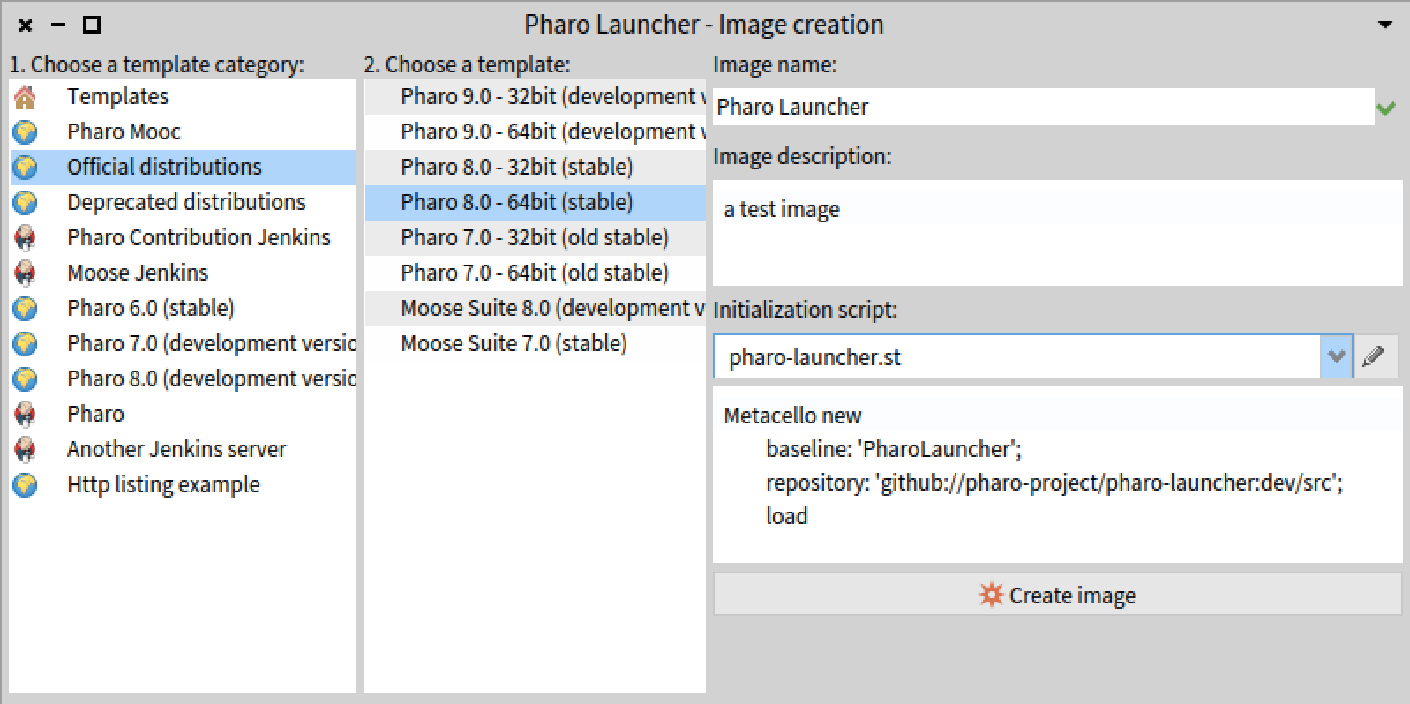
Task: Choose the Official distributions category
Action: (x=183, y=168)
